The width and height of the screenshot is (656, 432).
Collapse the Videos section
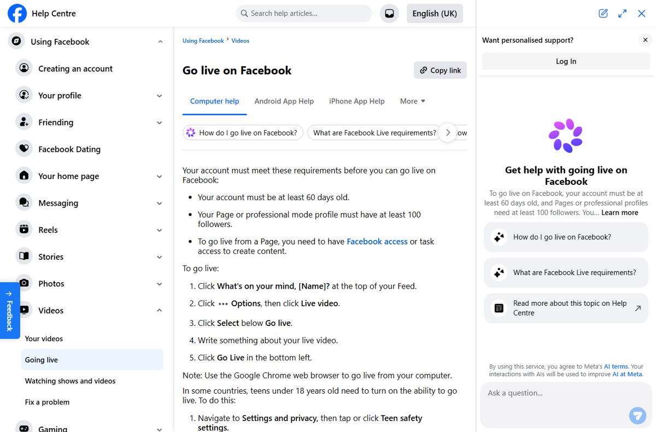tap(160, 311)
